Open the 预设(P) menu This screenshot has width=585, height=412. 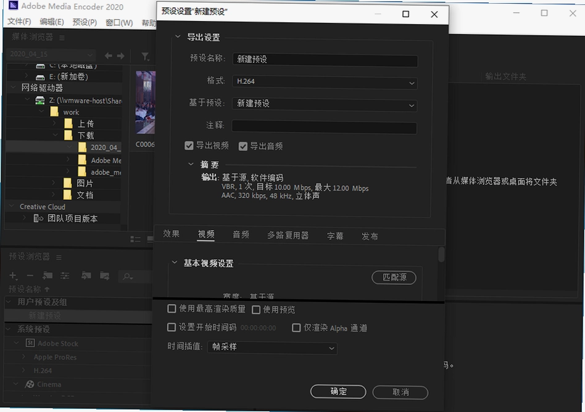click(85, 22)
